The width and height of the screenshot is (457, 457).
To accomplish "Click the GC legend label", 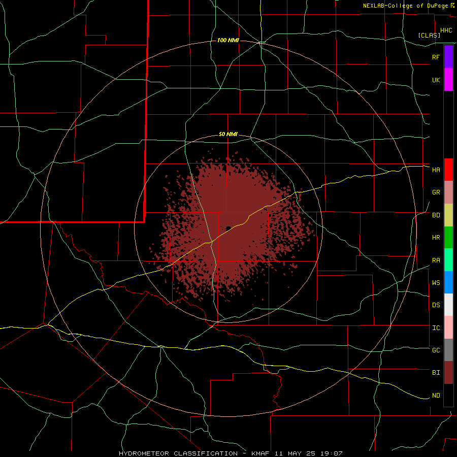I will click(x=436, y=350).
